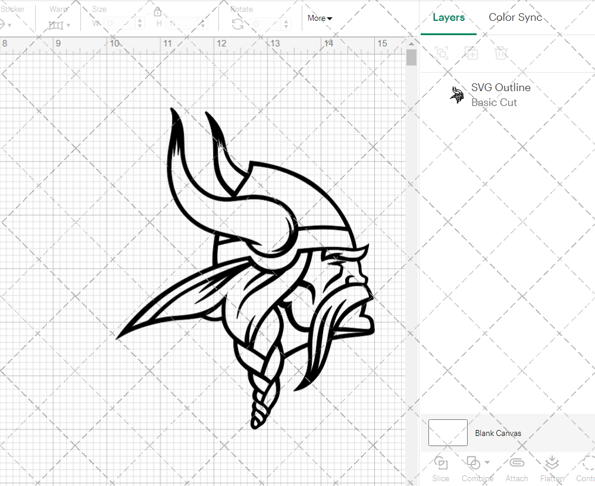Open the Warp dropdown
Screen dimensions: 595x486
pyautogui.click(x=59, y=25)
